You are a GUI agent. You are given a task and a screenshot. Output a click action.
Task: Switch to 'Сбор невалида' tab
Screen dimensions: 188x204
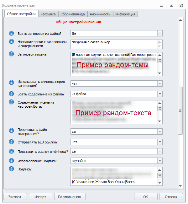pyautogui.click(x=73, y=14)
